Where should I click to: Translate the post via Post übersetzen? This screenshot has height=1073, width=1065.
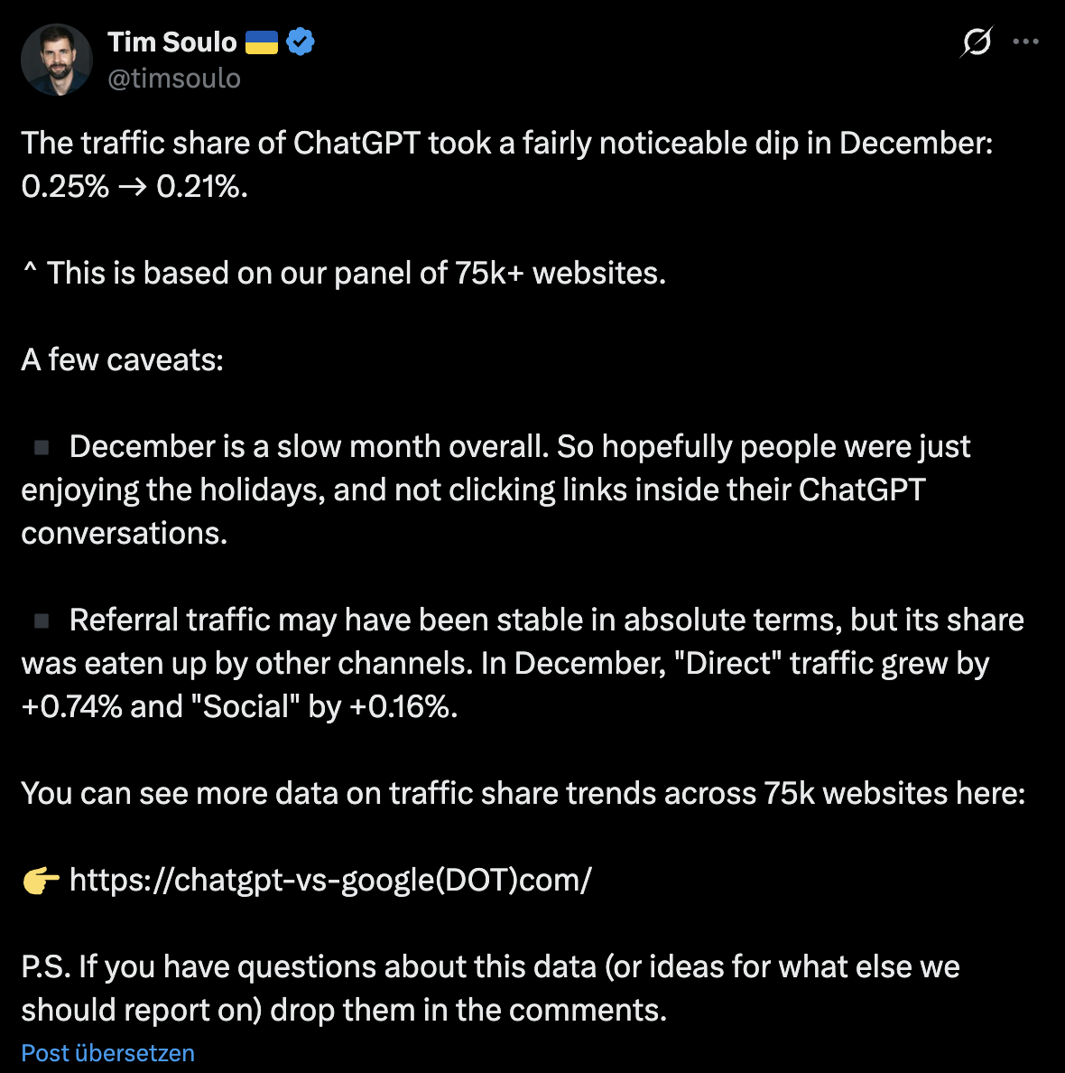coord(106,1052)
